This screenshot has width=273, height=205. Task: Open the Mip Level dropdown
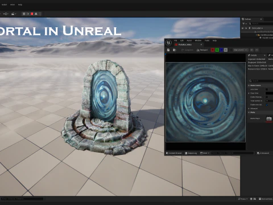(x=241, y=50)
